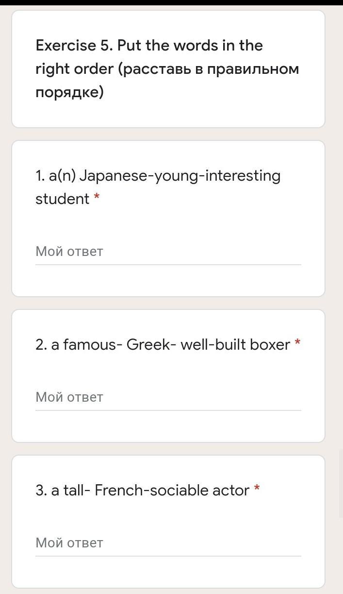Screen dimensions: 343x594
Task: Tap the word 'tall' in question 3
Action: pyautogui.click(x=74, y=490)
